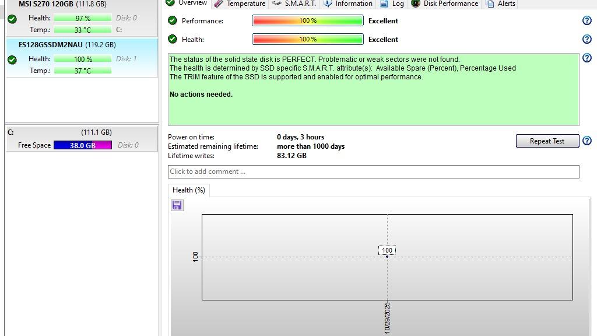
Task: Switch to the Temperature tab
Action: pyautogui.click(x=240, y=3)
